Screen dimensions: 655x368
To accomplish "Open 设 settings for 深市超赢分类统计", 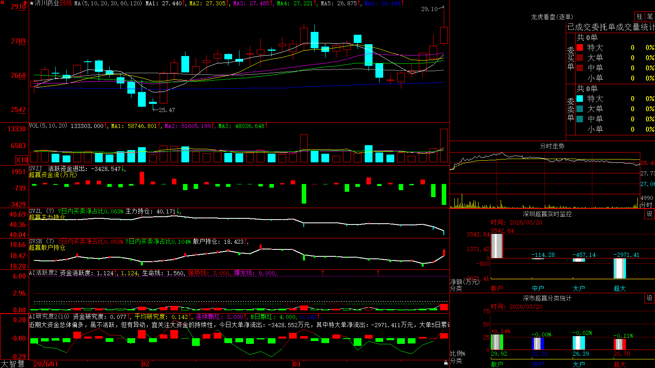I will [x=650, y=298].
